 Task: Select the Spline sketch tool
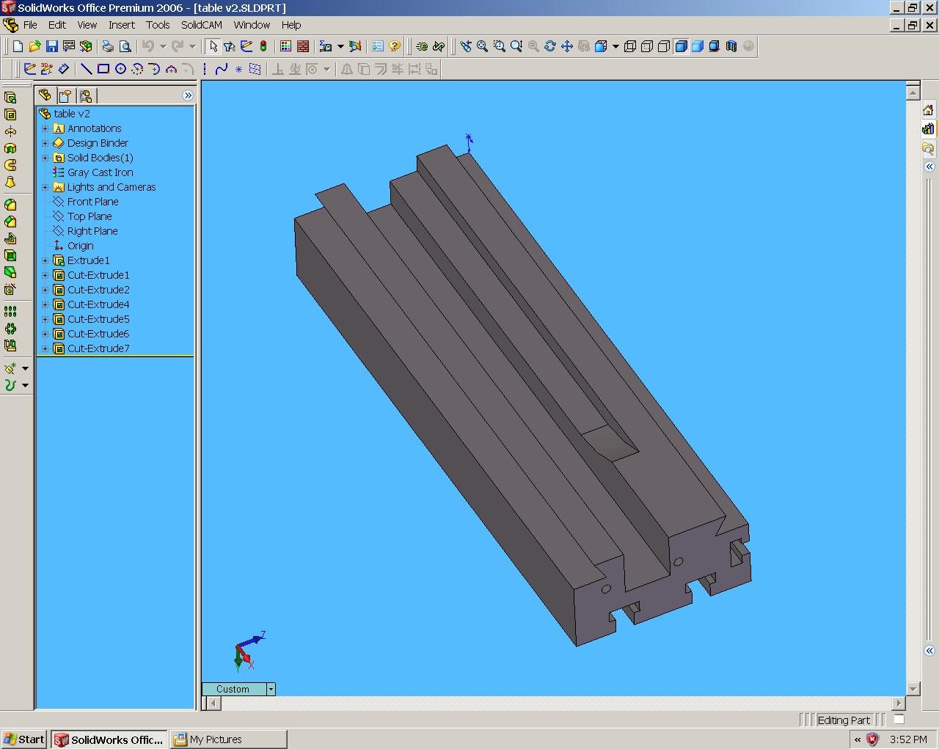(x=222, y=69)
